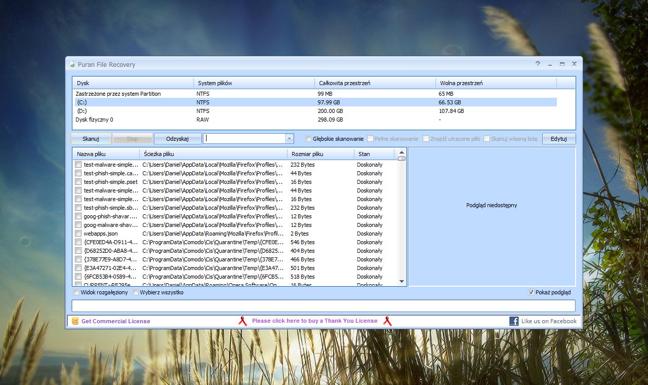
Task: Tick checkbox for test-phish-simple.pset file
Action: (78, 182)
